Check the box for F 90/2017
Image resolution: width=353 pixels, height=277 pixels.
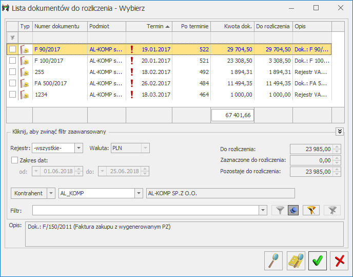(13, 49)
